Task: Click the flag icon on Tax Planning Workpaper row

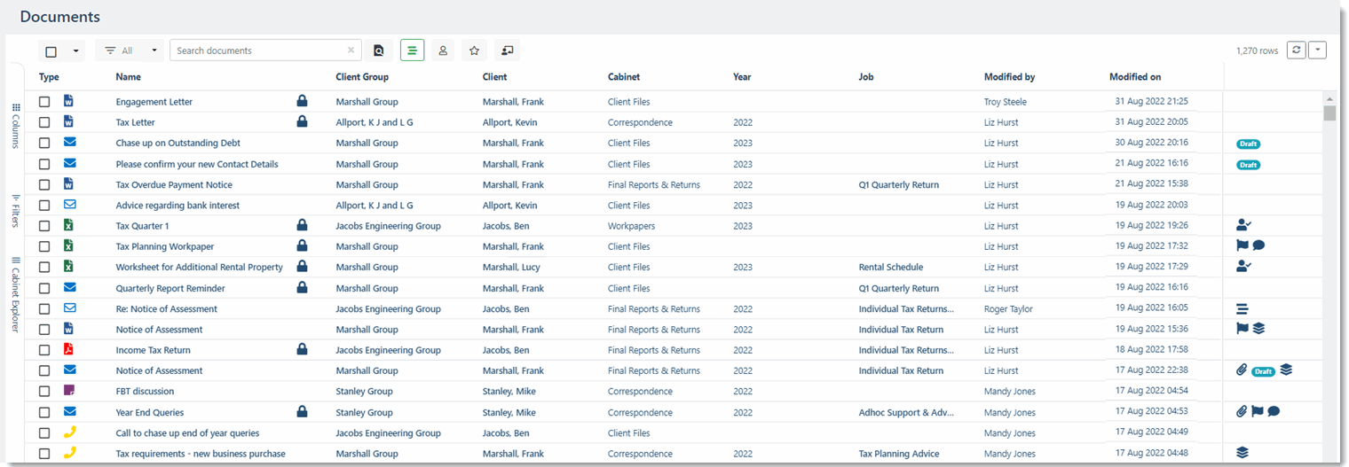Action: point(1242,245)
